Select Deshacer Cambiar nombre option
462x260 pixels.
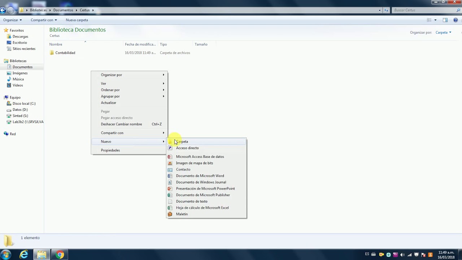129,124
